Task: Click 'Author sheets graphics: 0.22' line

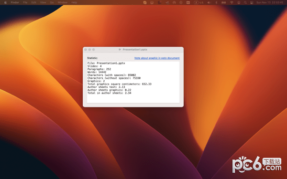Action: 109,90
